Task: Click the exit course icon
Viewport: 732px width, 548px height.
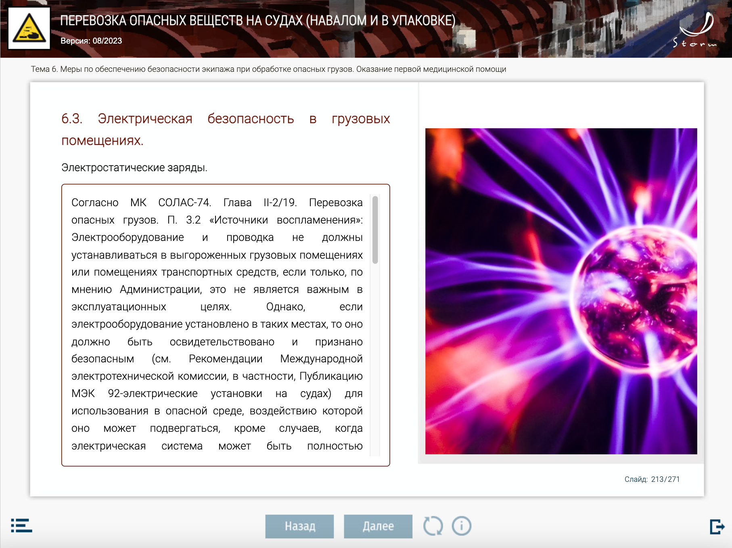Action: tap(717, 526)
